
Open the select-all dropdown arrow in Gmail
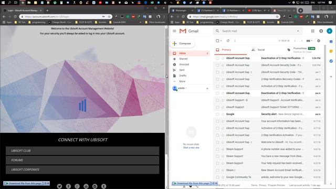(221, 41)
